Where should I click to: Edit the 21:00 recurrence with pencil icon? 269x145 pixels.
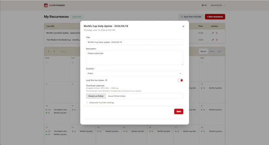point(213,33)
